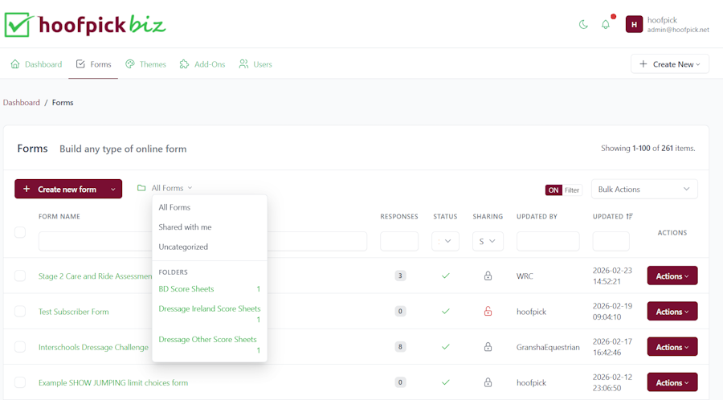This screenshot has width=723, height=400.
Task: Click GranshaEquestrian in Updated By column
Action: (548, 347)
